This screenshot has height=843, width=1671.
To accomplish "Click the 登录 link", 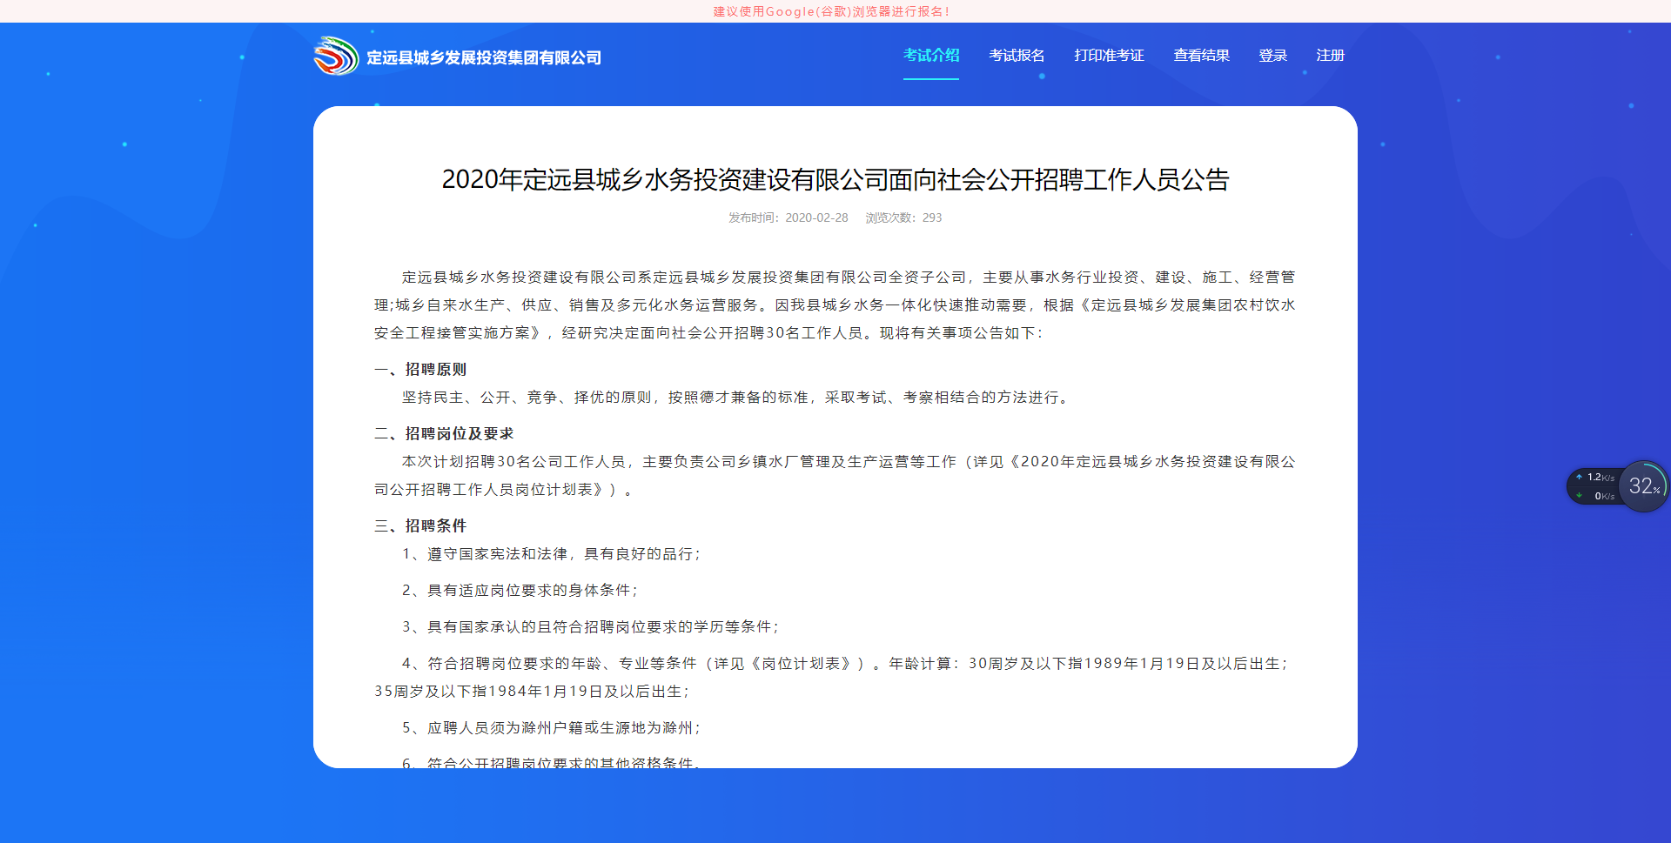I will 1272,55.
